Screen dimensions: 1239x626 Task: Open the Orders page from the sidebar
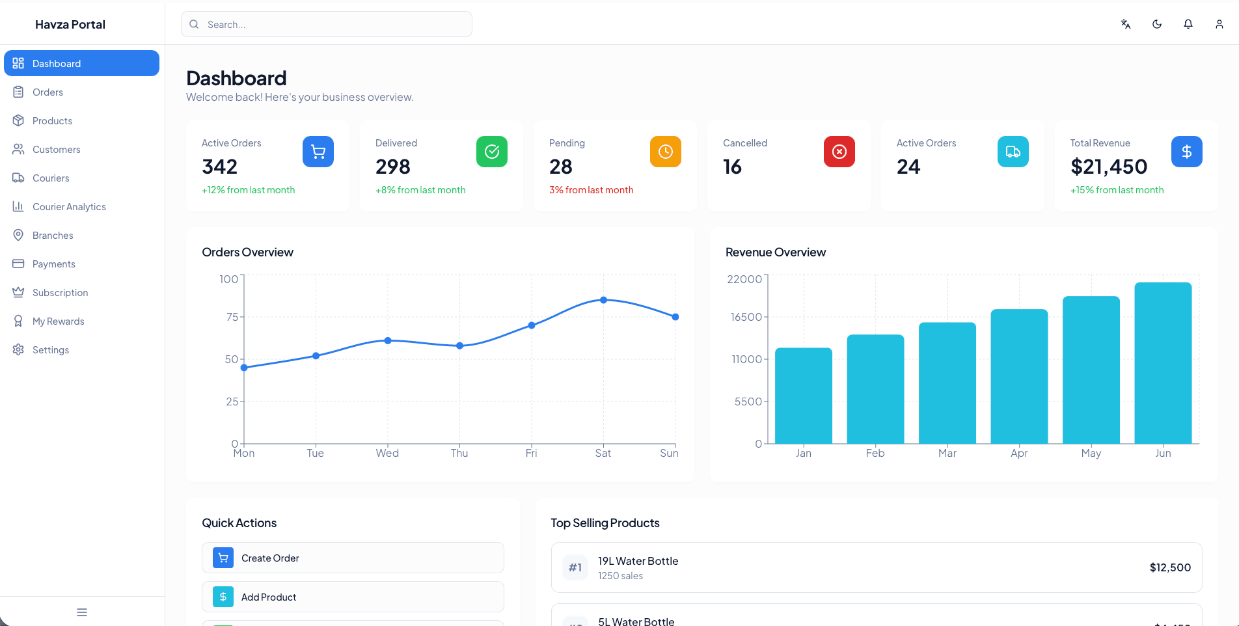click(48, 92)
